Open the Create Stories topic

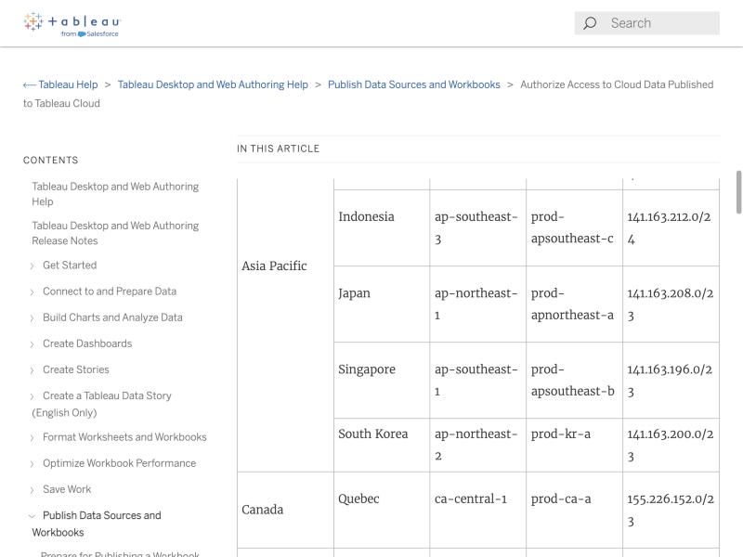(76, 369)
